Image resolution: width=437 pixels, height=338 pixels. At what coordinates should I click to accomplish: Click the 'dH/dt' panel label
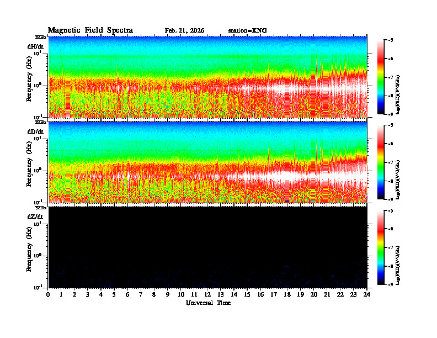coord(35,46)
